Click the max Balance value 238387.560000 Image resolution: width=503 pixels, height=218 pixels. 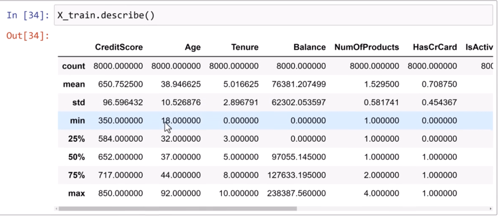(296, 193)
